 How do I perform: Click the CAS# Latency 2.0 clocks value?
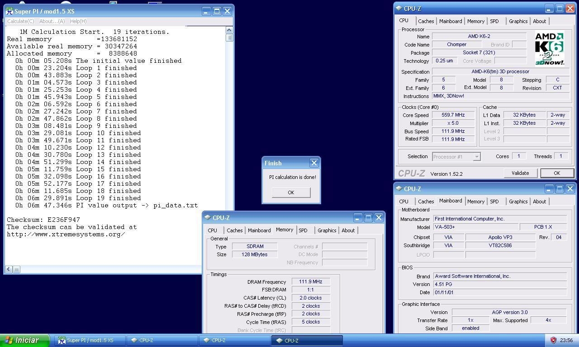coord(310,298)
